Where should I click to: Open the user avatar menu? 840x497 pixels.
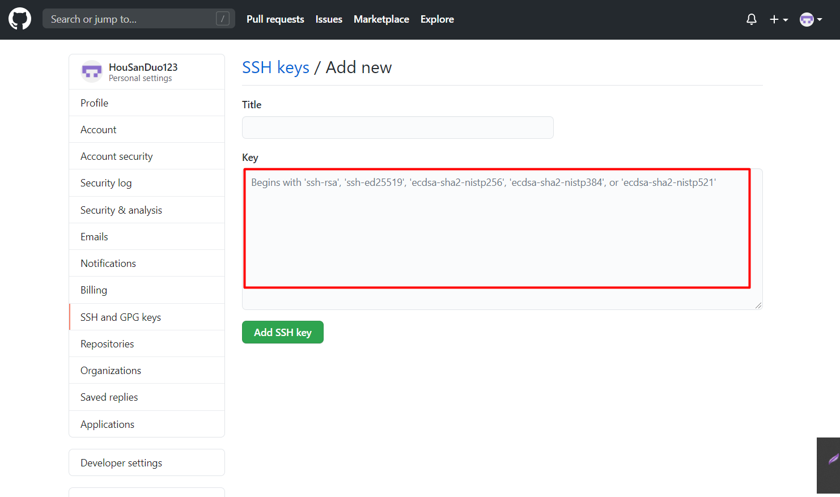(x=811, y=19)
